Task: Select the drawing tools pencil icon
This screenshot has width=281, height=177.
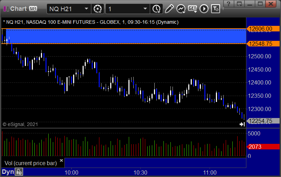Action: tap(169, 9)
